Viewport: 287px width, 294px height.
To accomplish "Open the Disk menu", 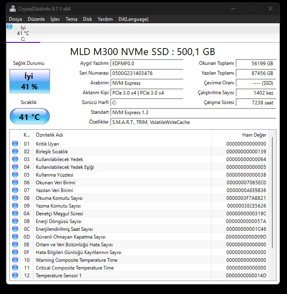I will pos(88,19).
